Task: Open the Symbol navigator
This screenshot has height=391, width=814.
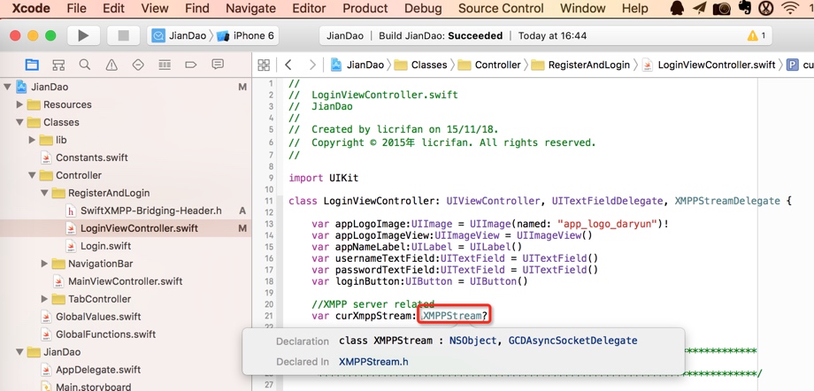Action: click(x=58, y=65)
